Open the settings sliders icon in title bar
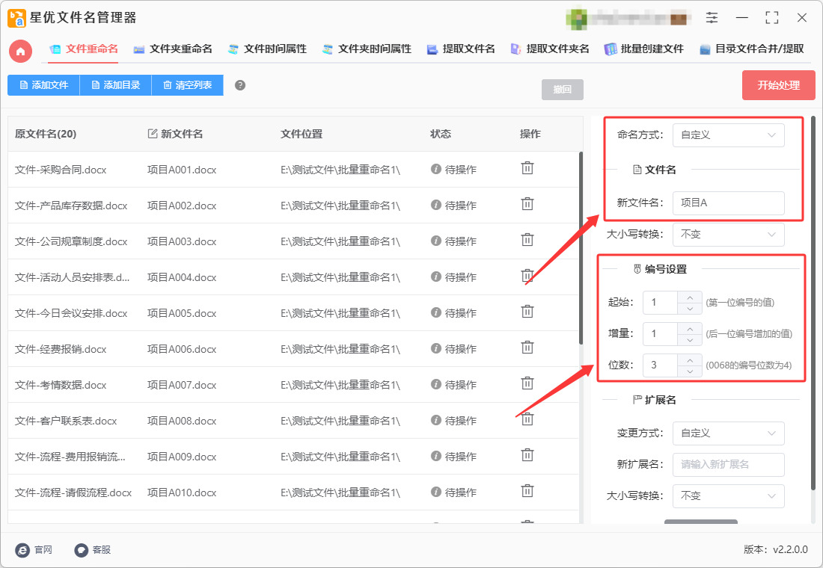The image size is (823, 568). pos(712,18)
